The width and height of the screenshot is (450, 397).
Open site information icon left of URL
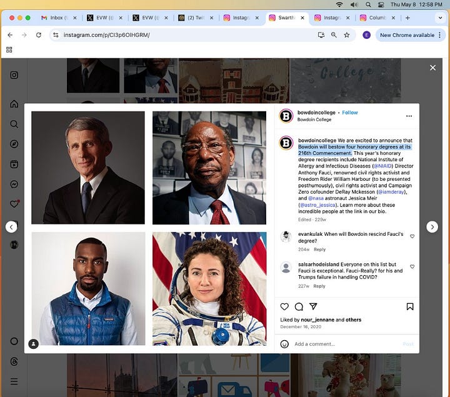coord(56,35)
